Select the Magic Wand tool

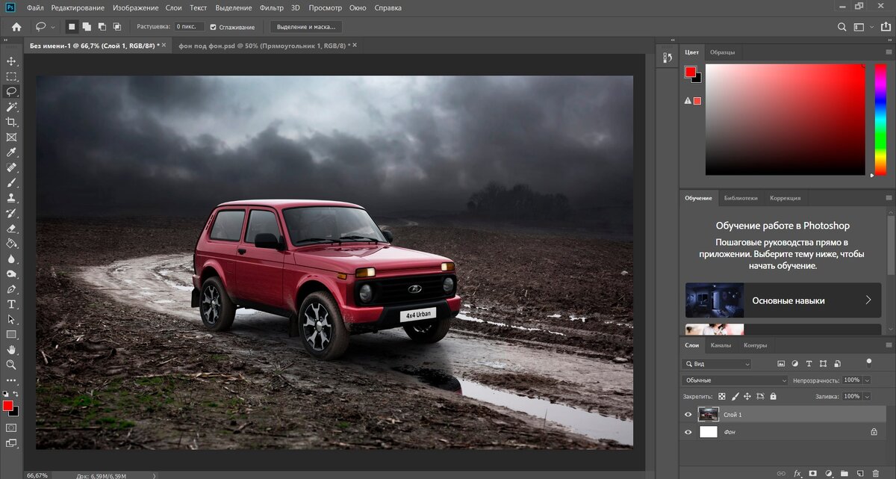(x=11, y=107)
